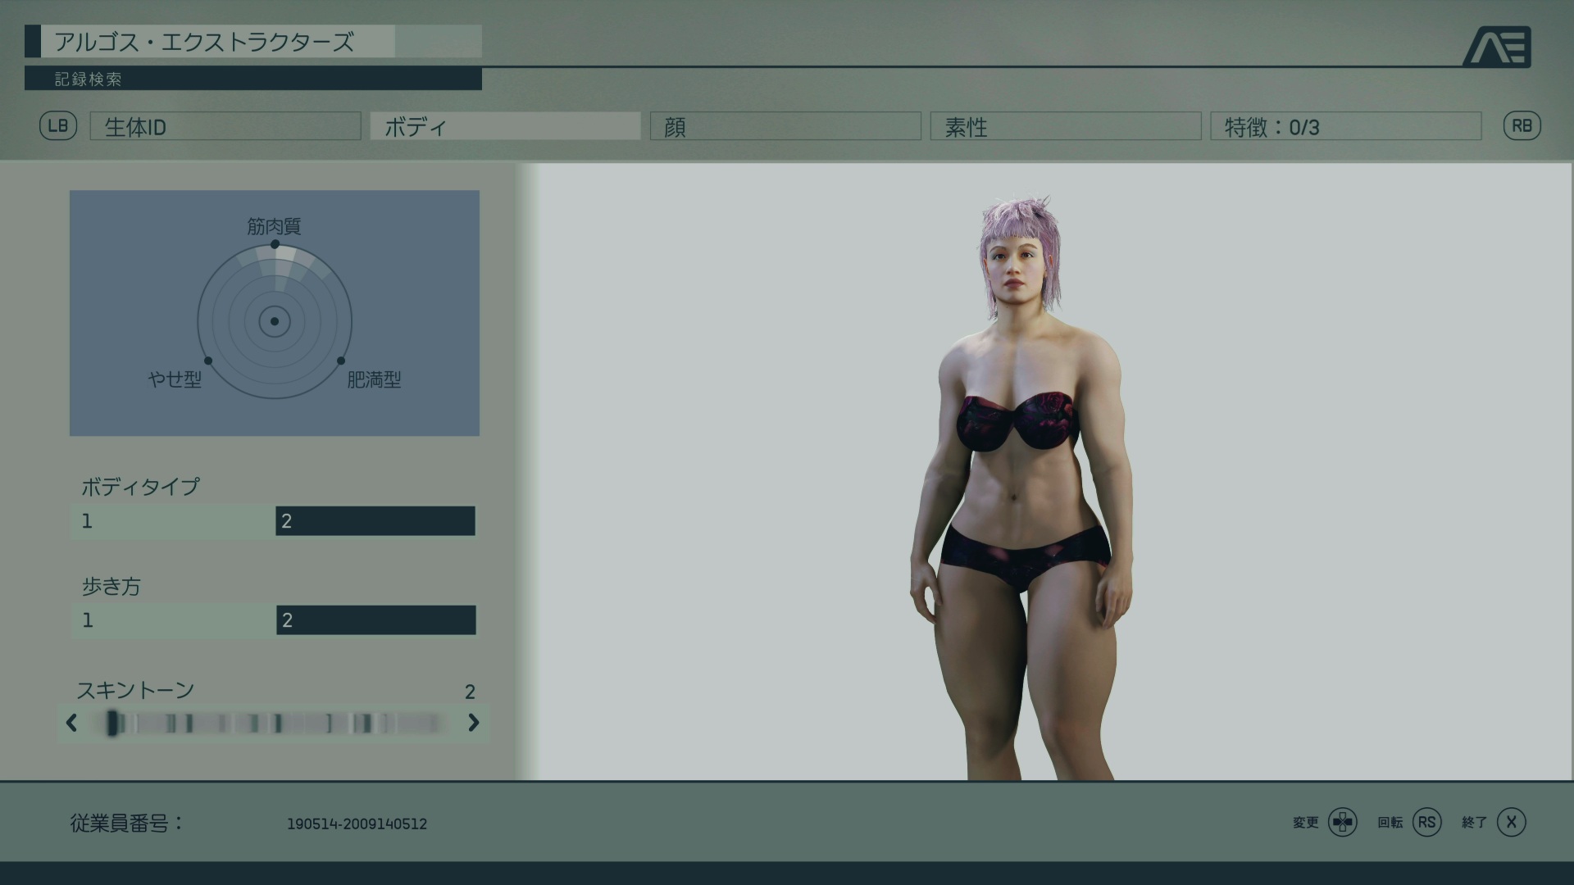Click the RB shoulder button icon
1574x885 pixels.
pyautogui.click(x=1522, y=126)
